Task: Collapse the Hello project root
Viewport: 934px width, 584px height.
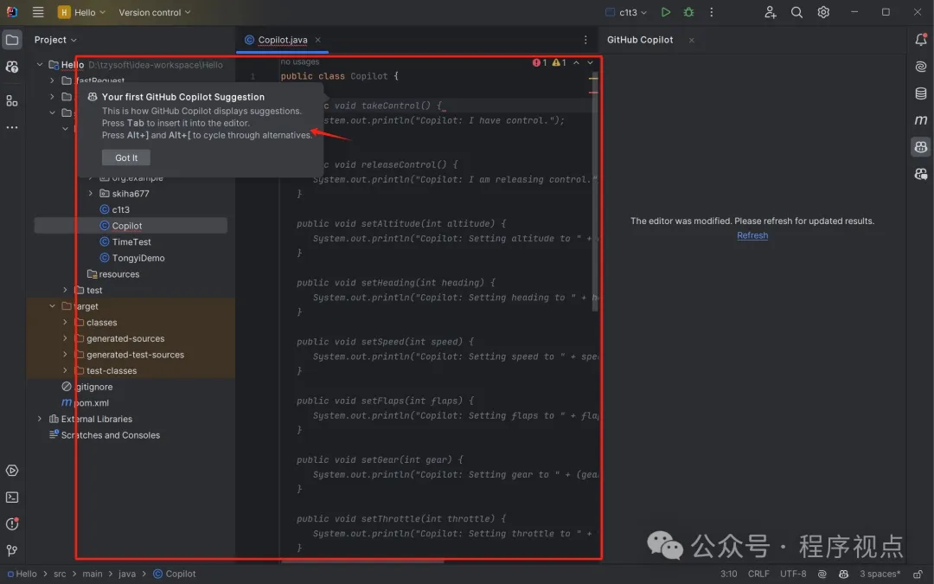Action: (39, 64)
